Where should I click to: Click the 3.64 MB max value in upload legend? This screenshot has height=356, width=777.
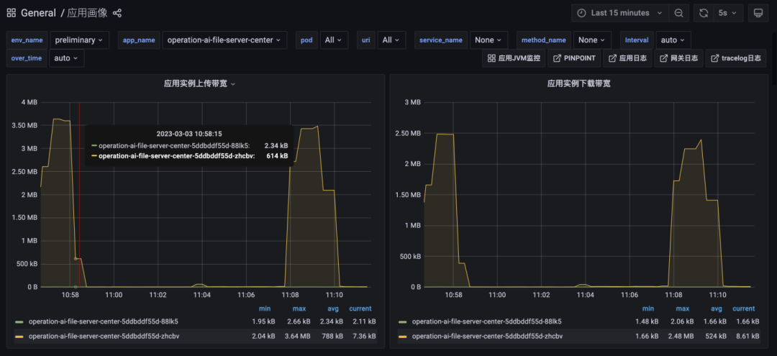coord(299,336)
